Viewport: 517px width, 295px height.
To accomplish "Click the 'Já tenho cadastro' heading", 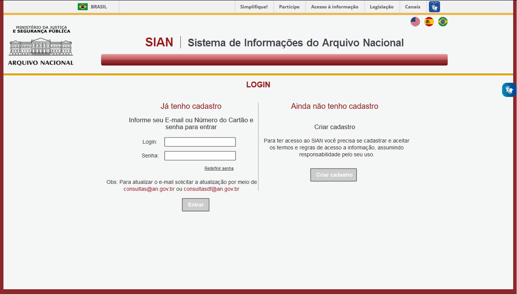I will coord(191,107).
